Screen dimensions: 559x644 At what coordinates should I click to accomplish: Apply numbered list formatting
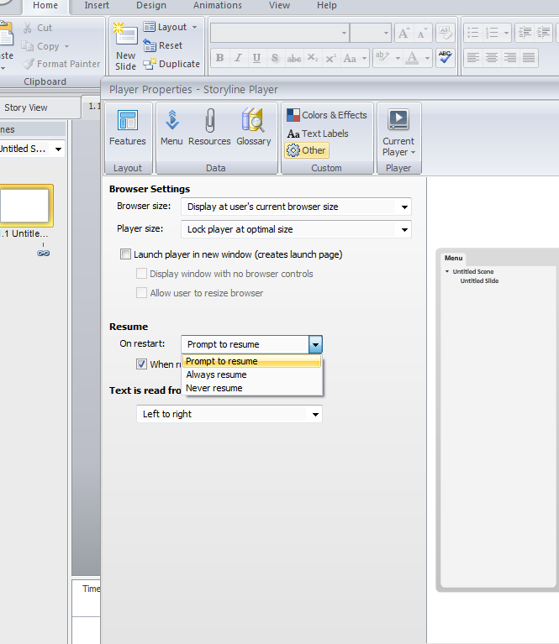497,33
